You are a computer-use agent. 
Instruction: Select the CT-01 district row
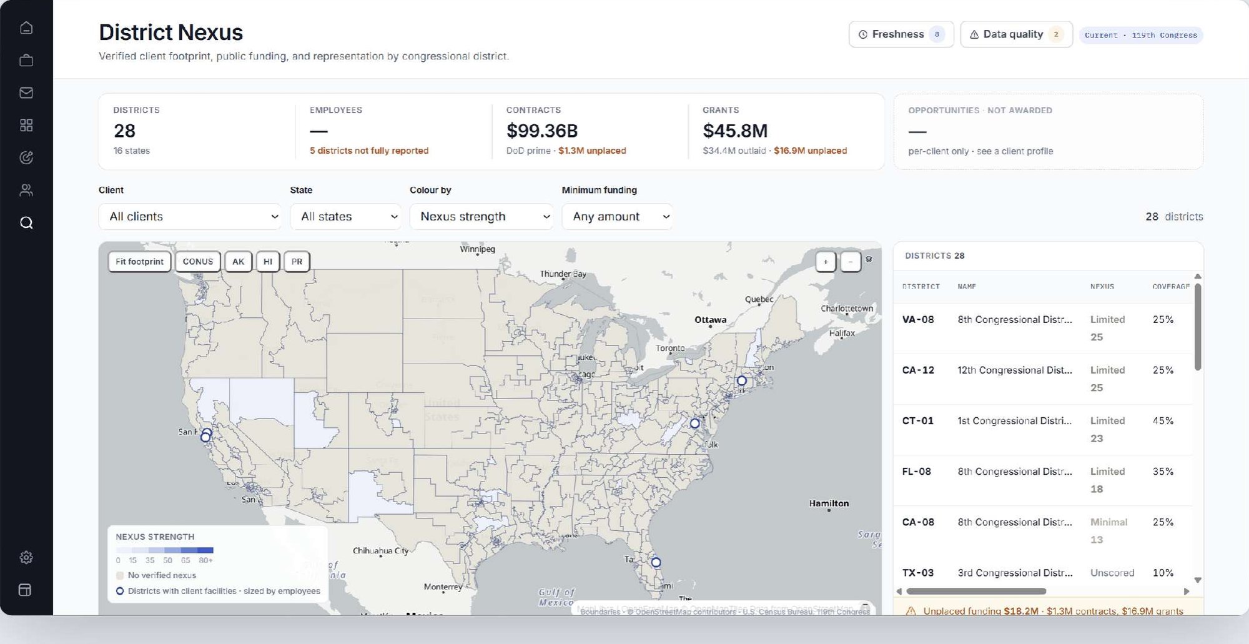click(1043, 430)
